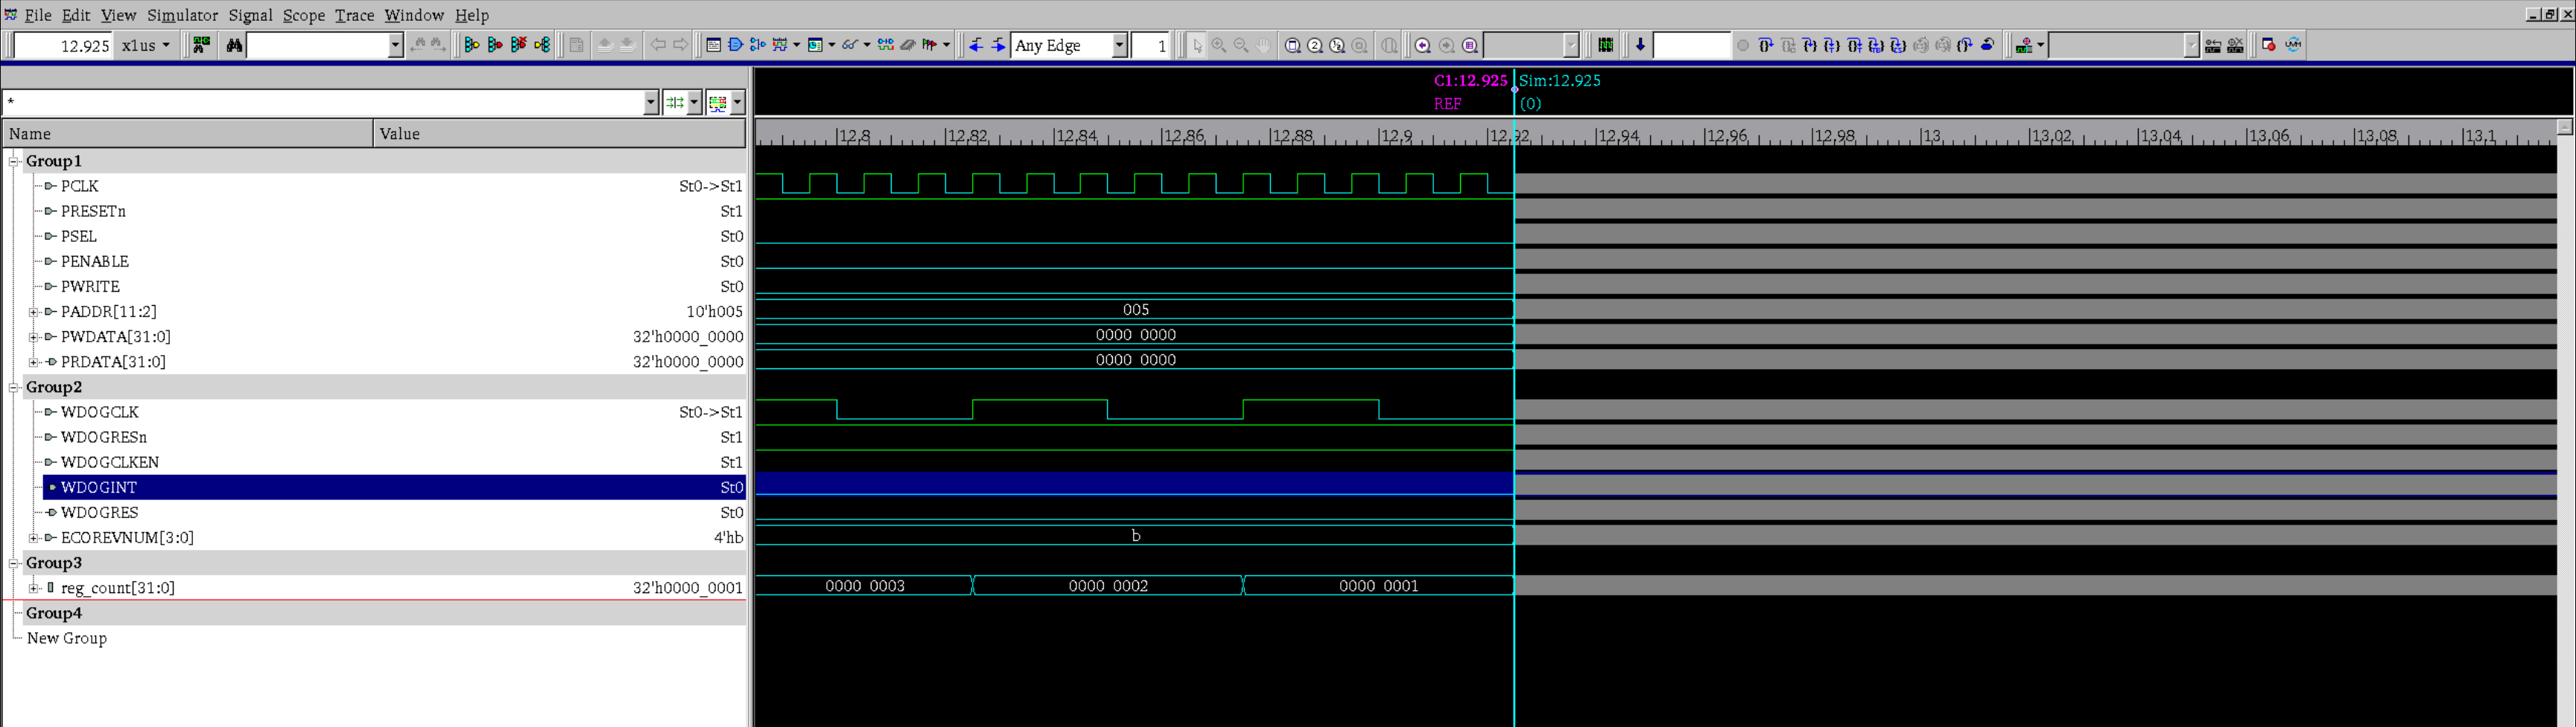Expand the reg_count[31:0] bus
Image resolution: width=2576 pixels, height=727 pixels.
click(33, 588)
